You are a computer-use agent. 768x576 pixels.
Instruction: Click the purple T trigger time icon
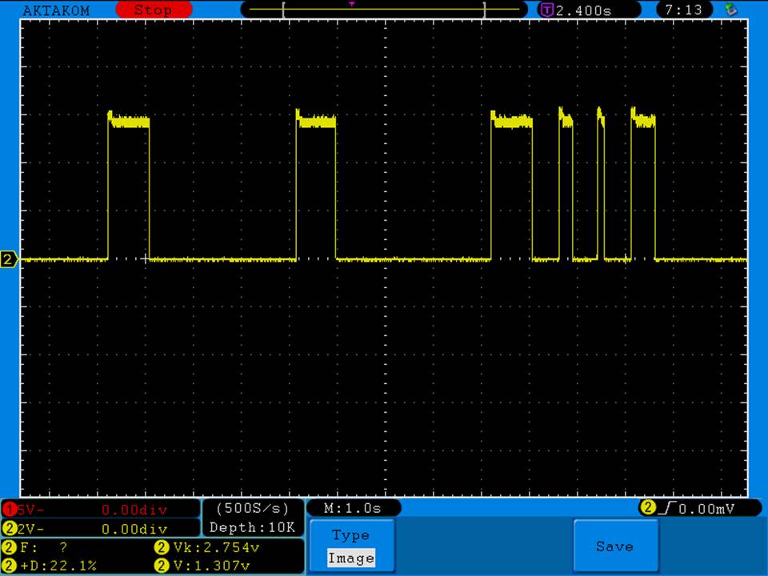(x=547, y=10)
